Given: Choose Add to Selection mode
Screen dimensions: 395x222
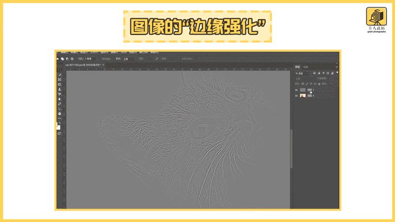Looking at the screenshot, I should click(62, 59).
